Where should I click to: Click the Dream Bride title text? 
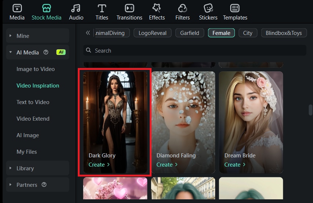[x=240, y=156]
